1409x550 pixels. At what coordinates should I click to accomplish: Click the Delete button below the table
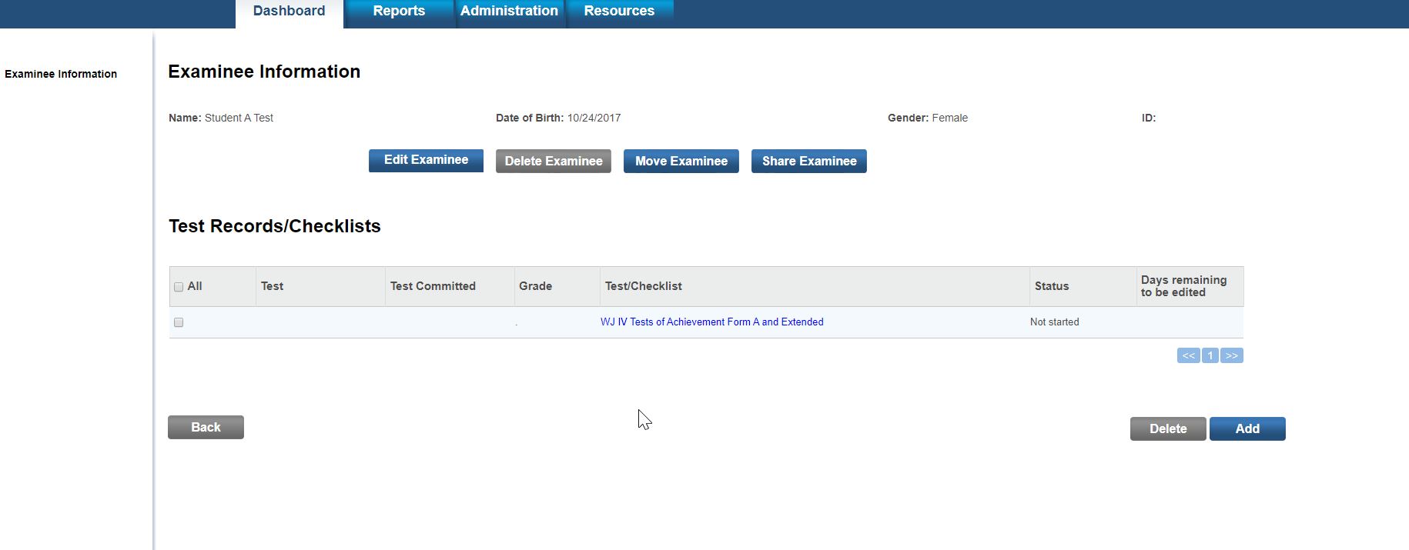tap(1168, 428)
